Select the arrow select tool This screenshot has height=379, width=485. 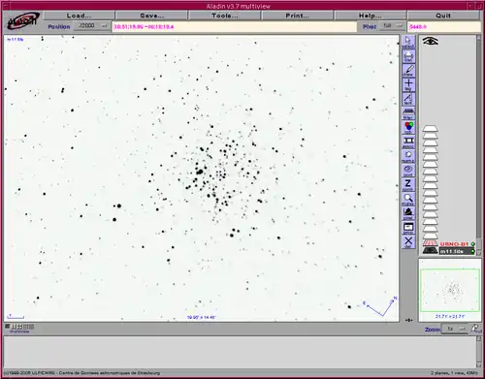coord(408,42)
